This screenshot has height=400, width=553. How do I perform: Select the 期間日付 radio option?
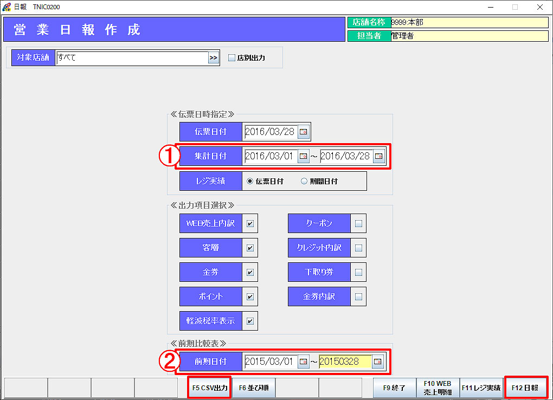304,181
